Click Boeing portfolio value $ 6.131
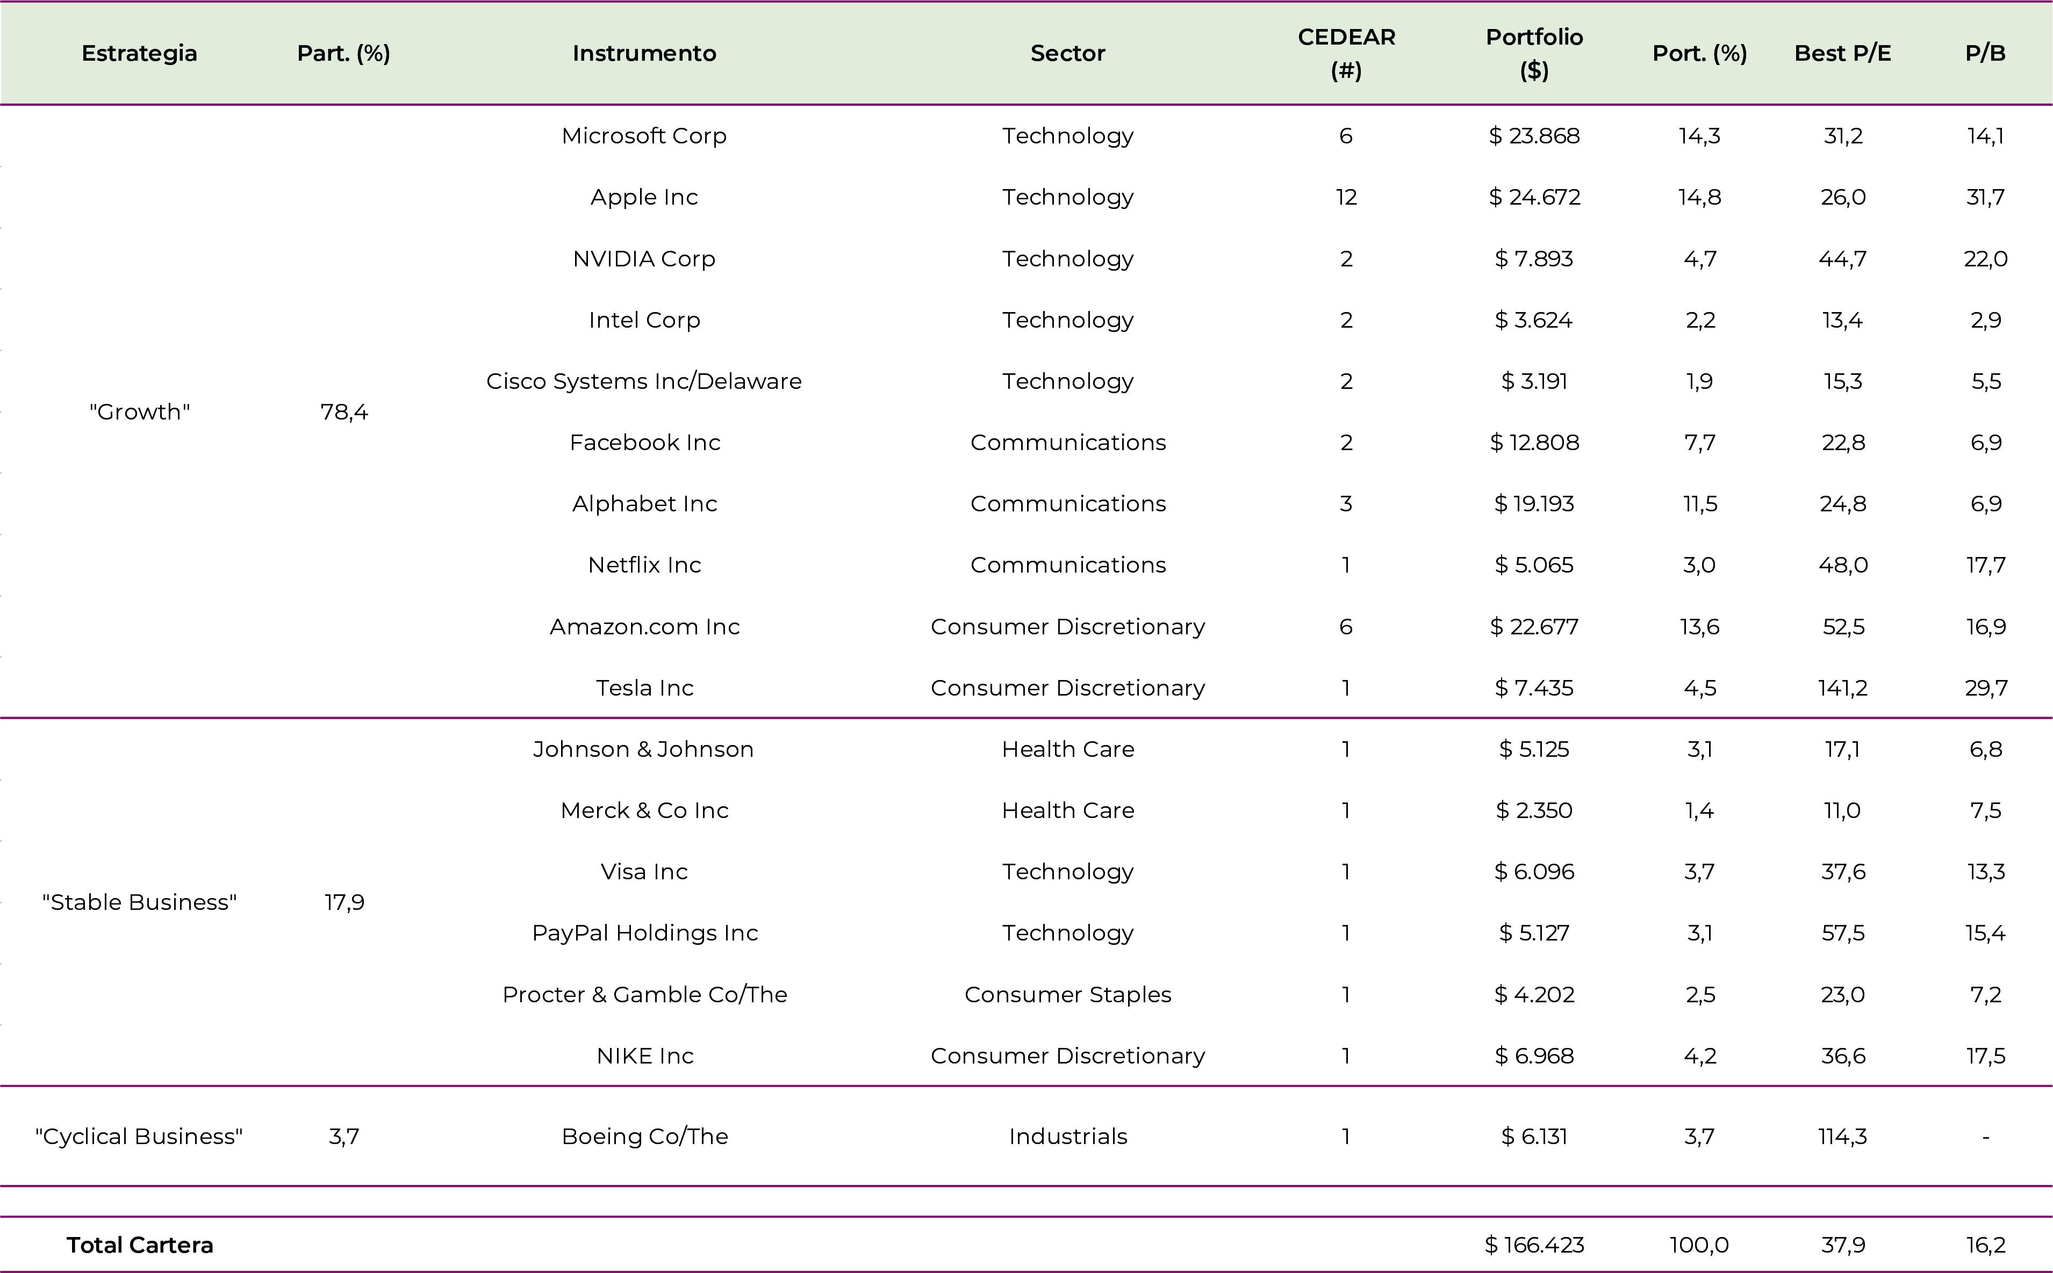 coord(1534,1137)
